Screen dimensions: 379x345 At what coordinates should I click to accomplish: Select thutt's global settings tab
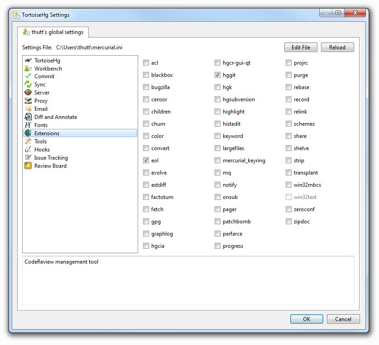tap(53, 32)
